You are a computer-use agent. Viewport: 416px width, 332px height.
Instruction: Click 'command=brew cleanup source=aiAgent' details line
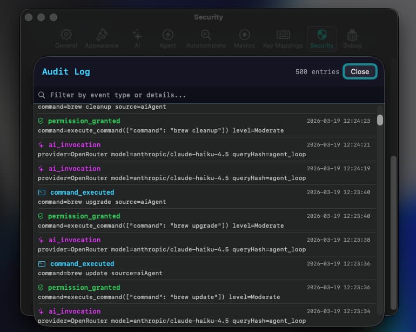click(x=102, y=107)
